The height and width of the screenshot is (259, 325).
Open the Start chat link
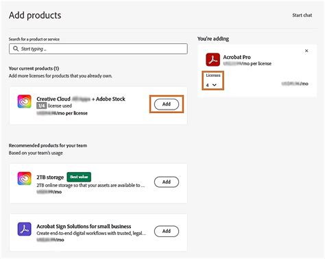[x=302, y=15]
